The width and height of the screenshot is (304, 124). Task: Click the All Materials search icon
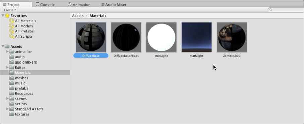(12, 21)
